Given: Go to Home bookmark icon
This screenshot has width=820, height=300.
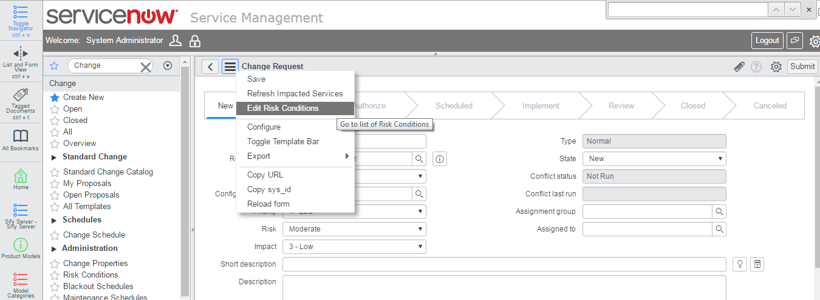Looking at the screenshot, I should click(21, 176).
